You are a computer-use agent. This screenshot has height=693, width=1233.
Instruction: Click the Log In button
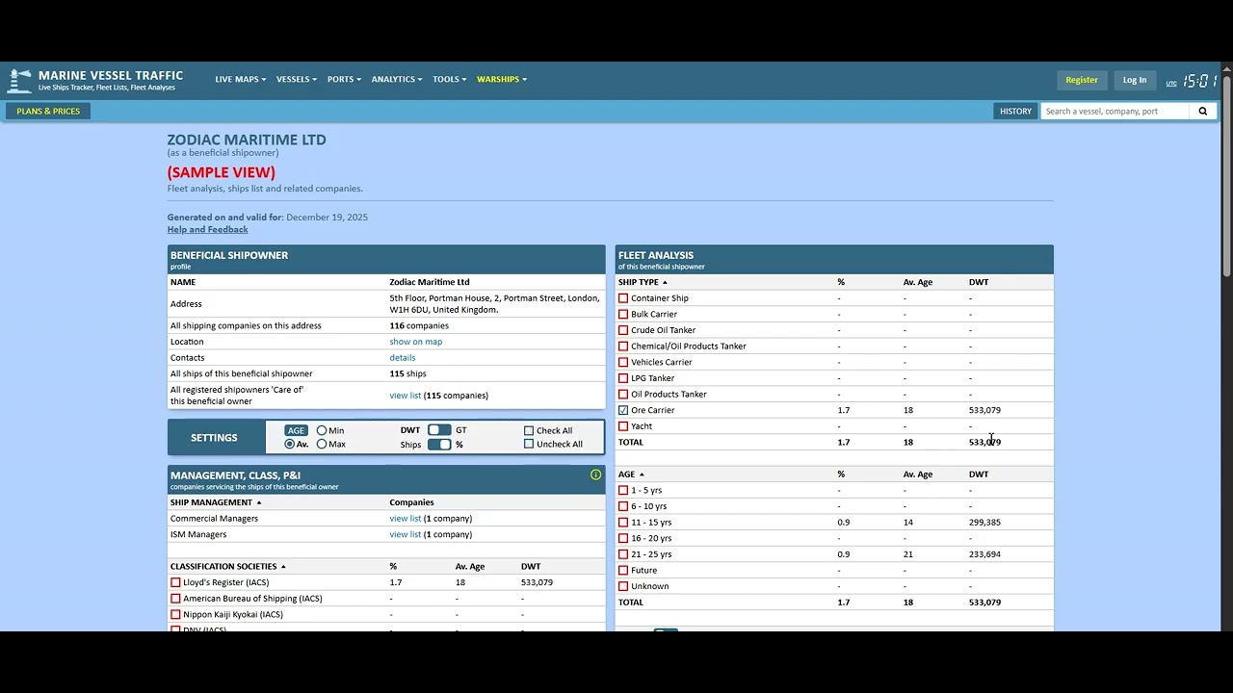click(1135, 80)
